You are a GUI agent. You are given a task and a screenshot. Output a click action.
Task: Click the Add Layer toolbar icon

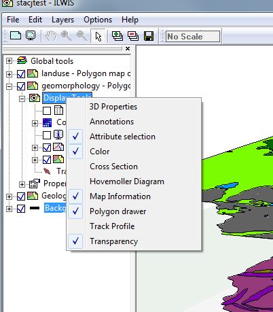(117, 36)
